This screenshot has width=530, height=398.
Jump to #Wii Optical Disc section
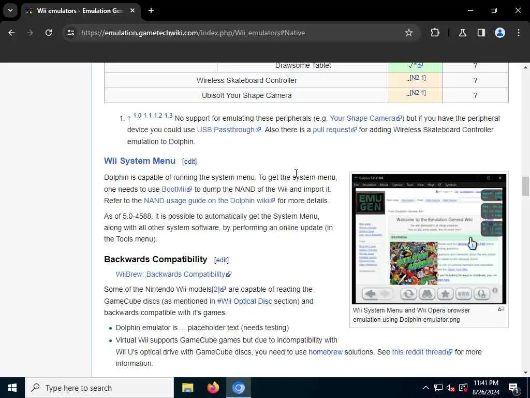[244, 301]
